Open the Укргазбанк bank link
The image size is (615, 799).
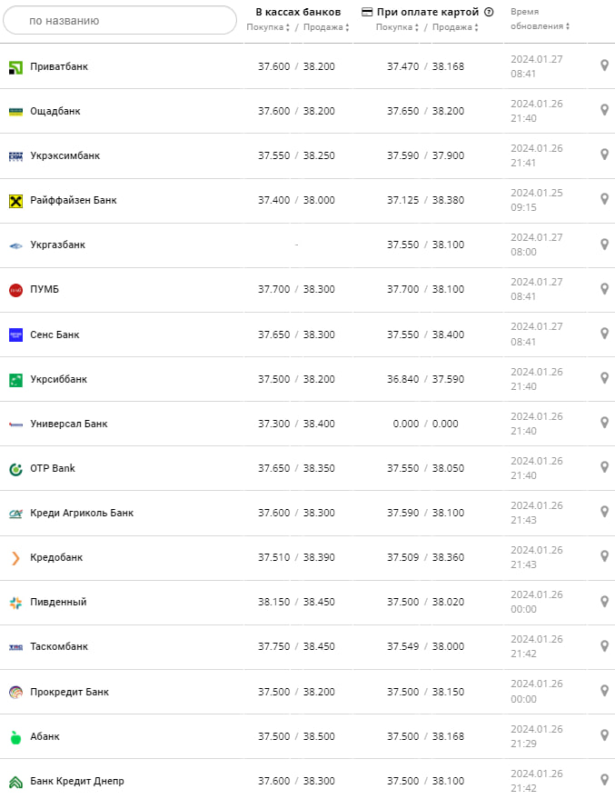click(x=58, y=245)
